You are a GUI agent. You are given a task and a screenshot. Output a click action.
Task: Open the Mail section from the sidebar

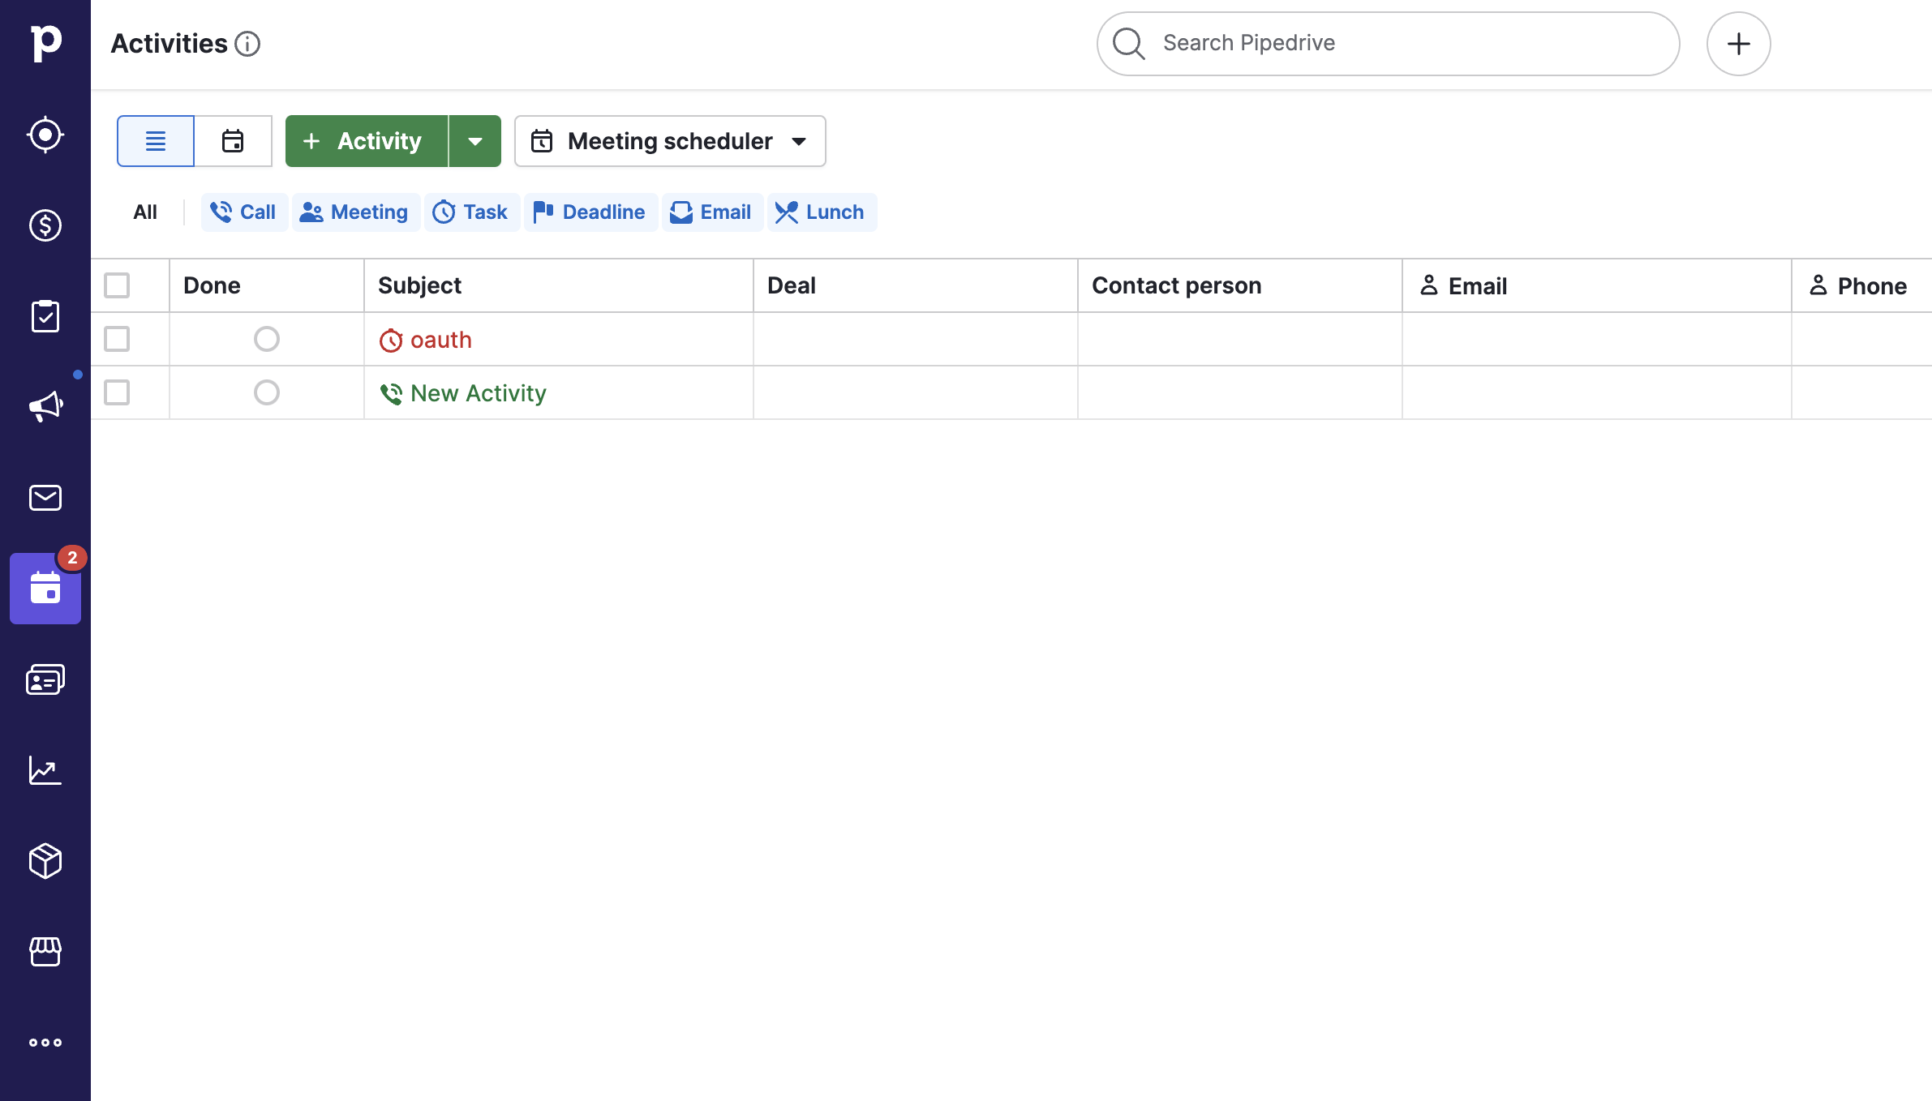45,497
